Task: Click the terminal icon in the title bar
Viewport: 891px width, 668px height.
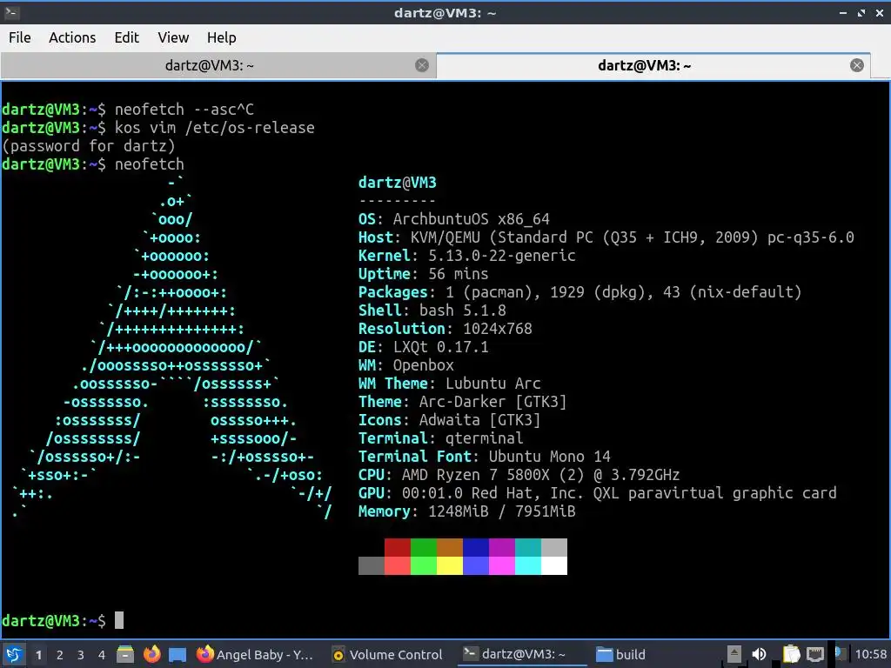Action: pyautogui.click(x=11, y=12)
